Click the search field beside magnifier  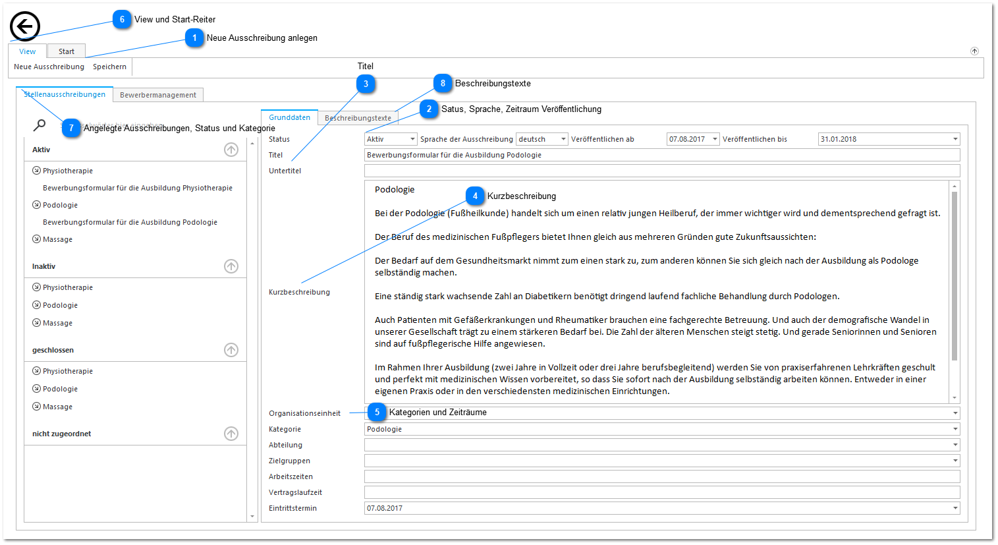click(x=152, y=125)
